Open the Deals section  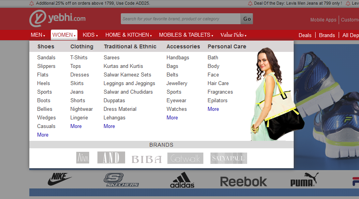305,35
